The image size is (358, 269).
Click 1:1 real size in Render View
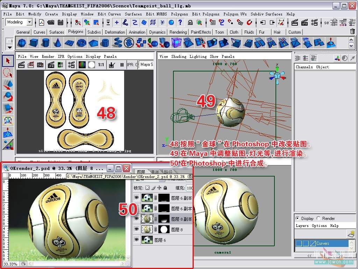point(101,65)
